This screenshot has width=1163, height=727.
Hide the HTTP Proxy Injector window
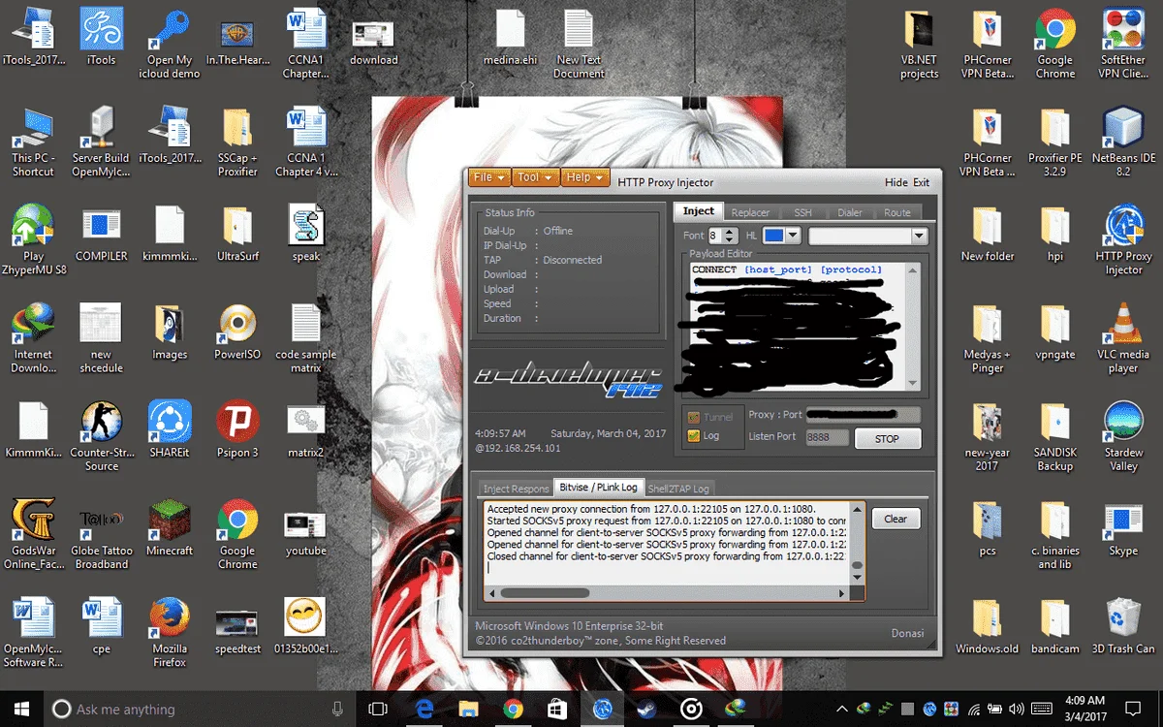896,182
